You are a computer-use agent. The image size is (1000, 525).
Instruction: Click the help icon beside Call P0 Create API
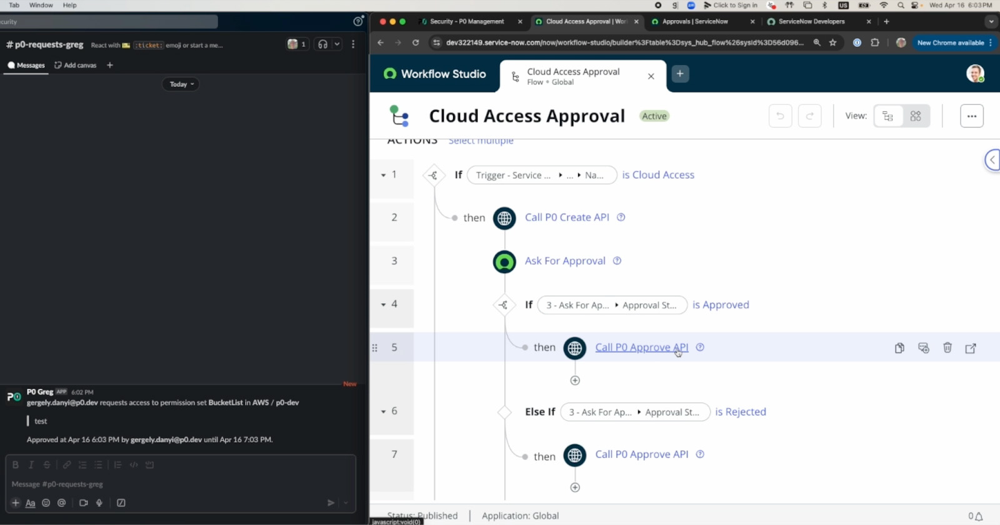pyautogui.click(x=621, y=217)
